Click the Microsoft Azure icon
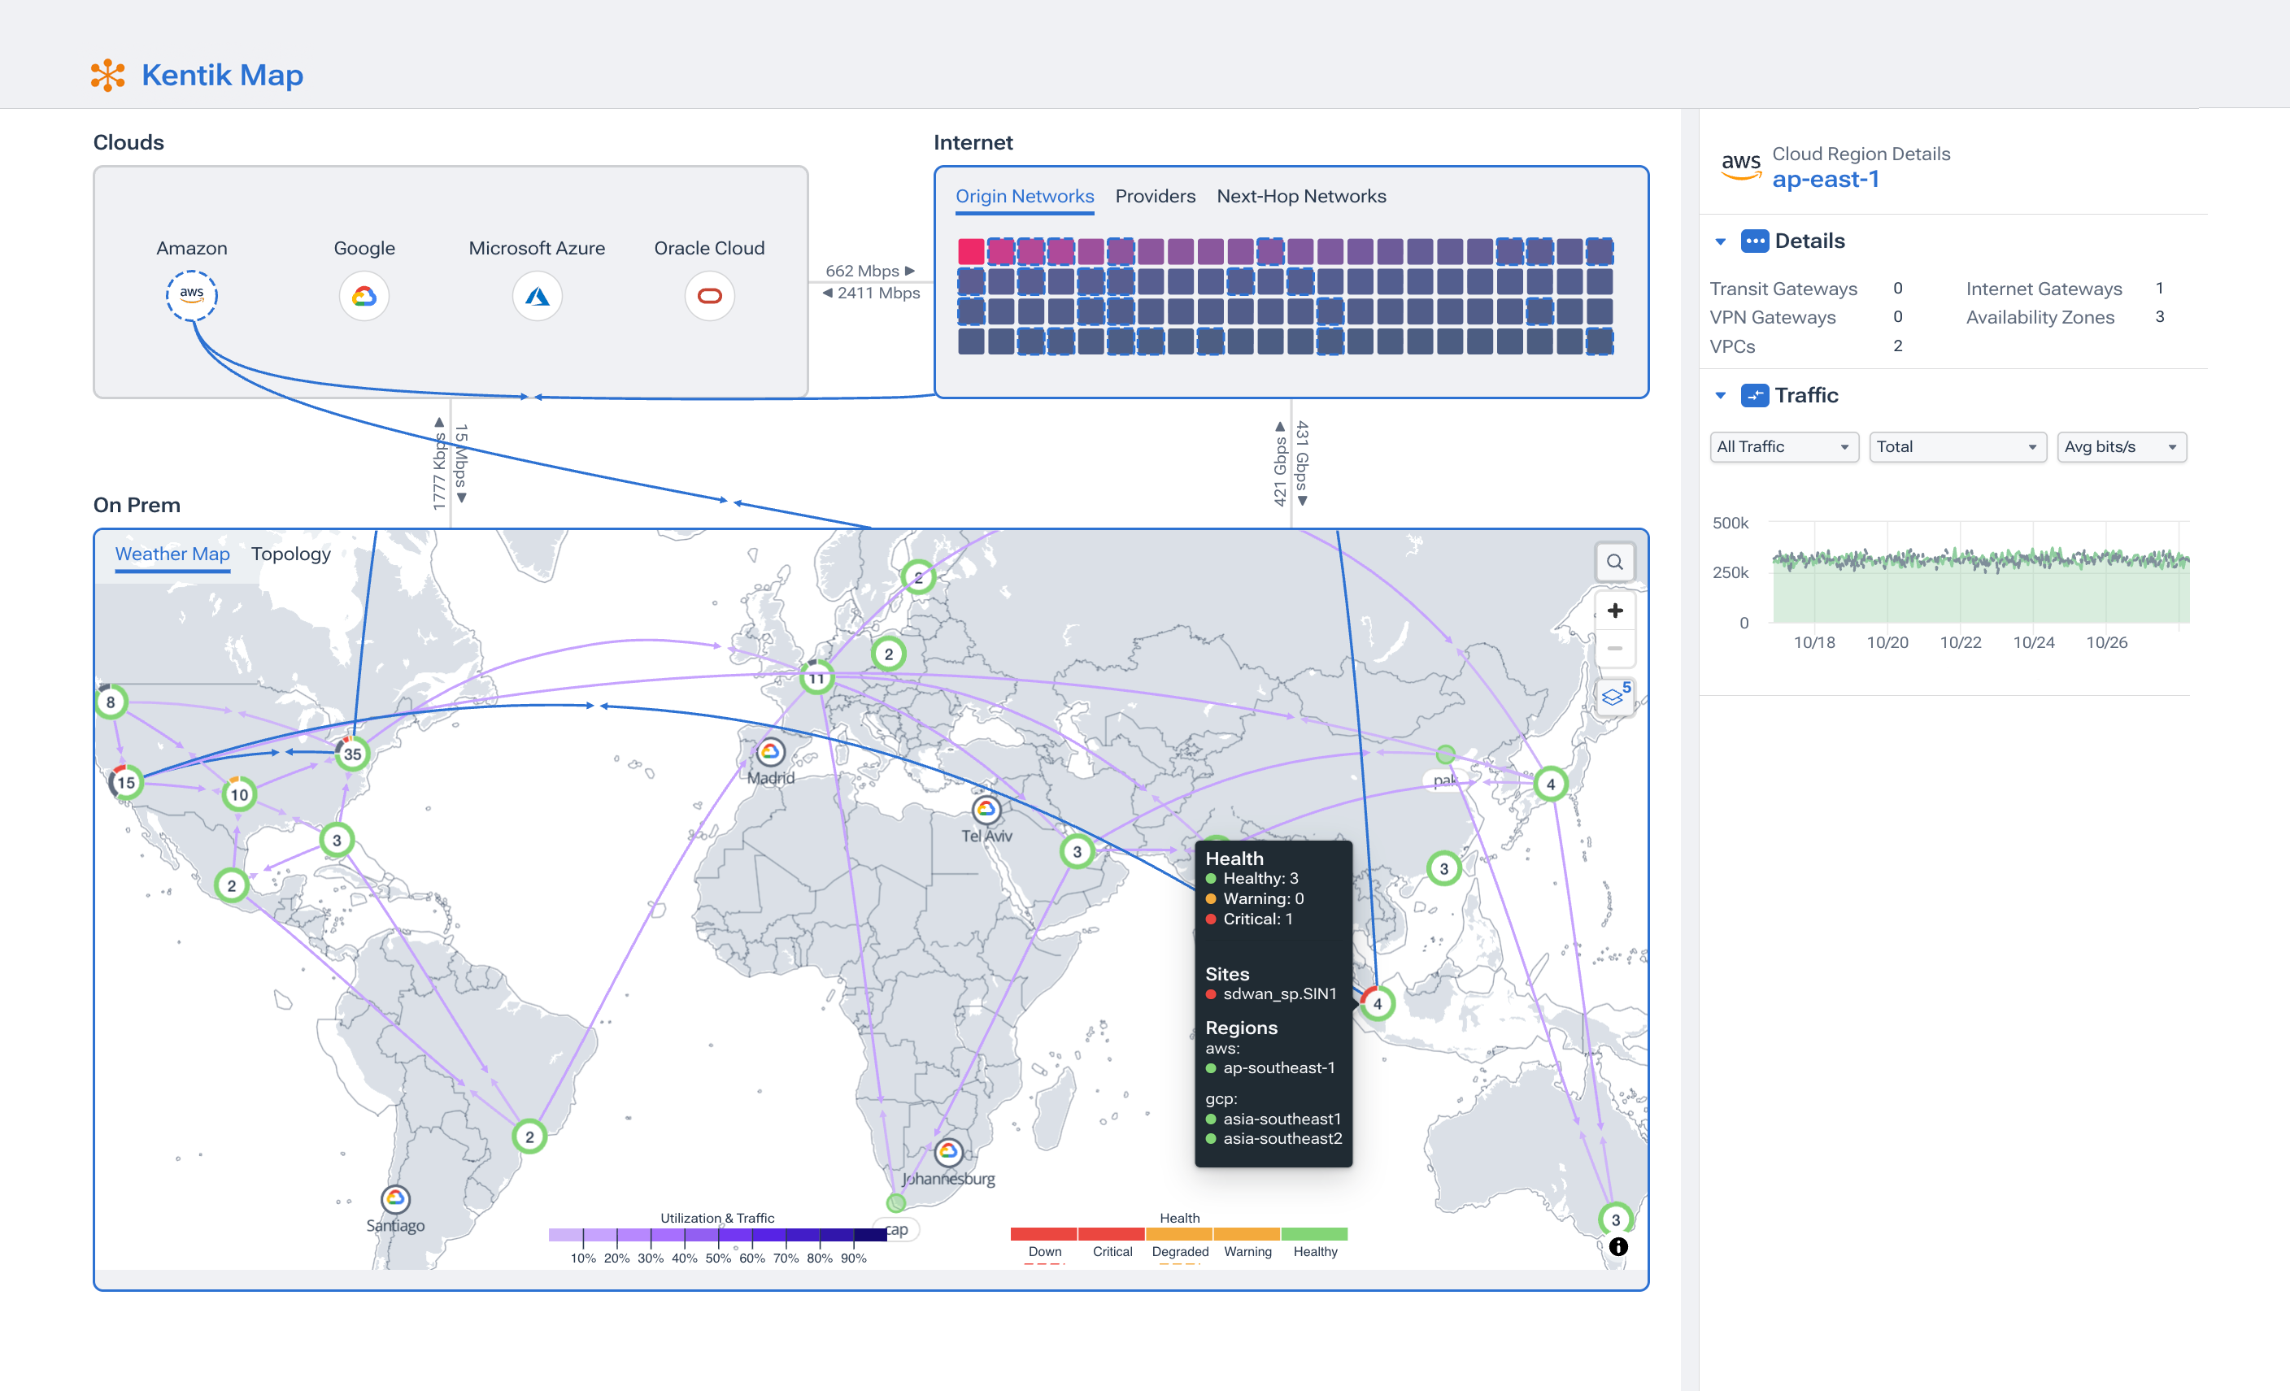The height and width of the screenshot is (1391, 2290). click(538, 295)
